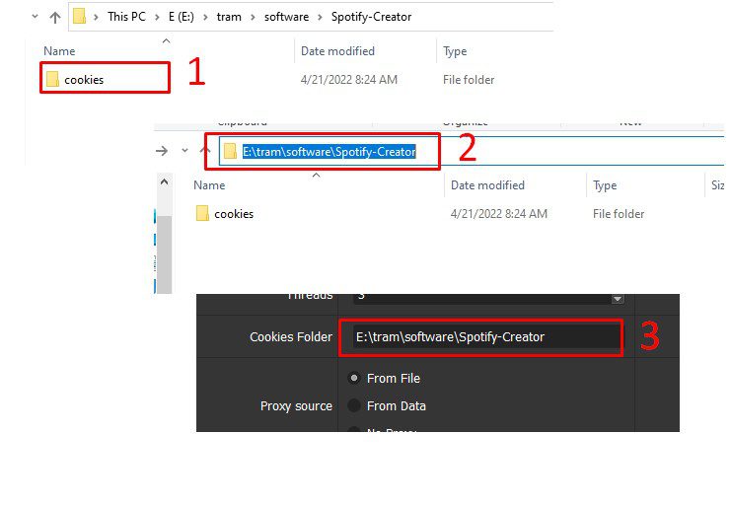Open the Threads dropdown arrow
This screenshot has width=731, height=506.
(x=618, y=298)
